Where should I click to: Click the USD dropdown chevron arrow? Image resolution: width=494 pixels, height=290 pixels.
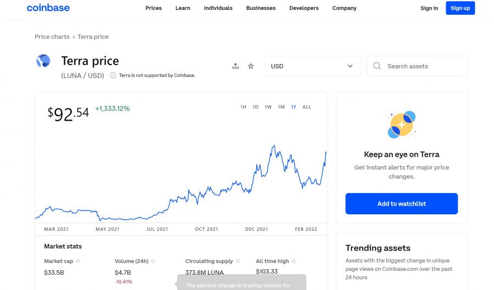coord(350,66)
